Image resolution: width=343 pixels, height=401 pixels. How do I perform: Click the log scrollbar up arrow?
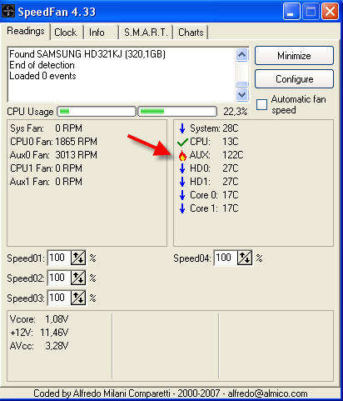[242, 55]
